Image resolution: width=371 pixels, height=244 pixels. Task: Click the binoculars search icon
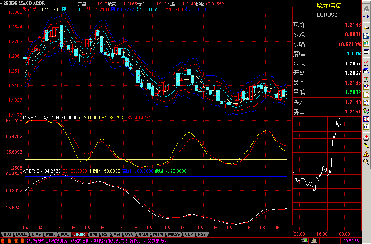pos(366,9)
